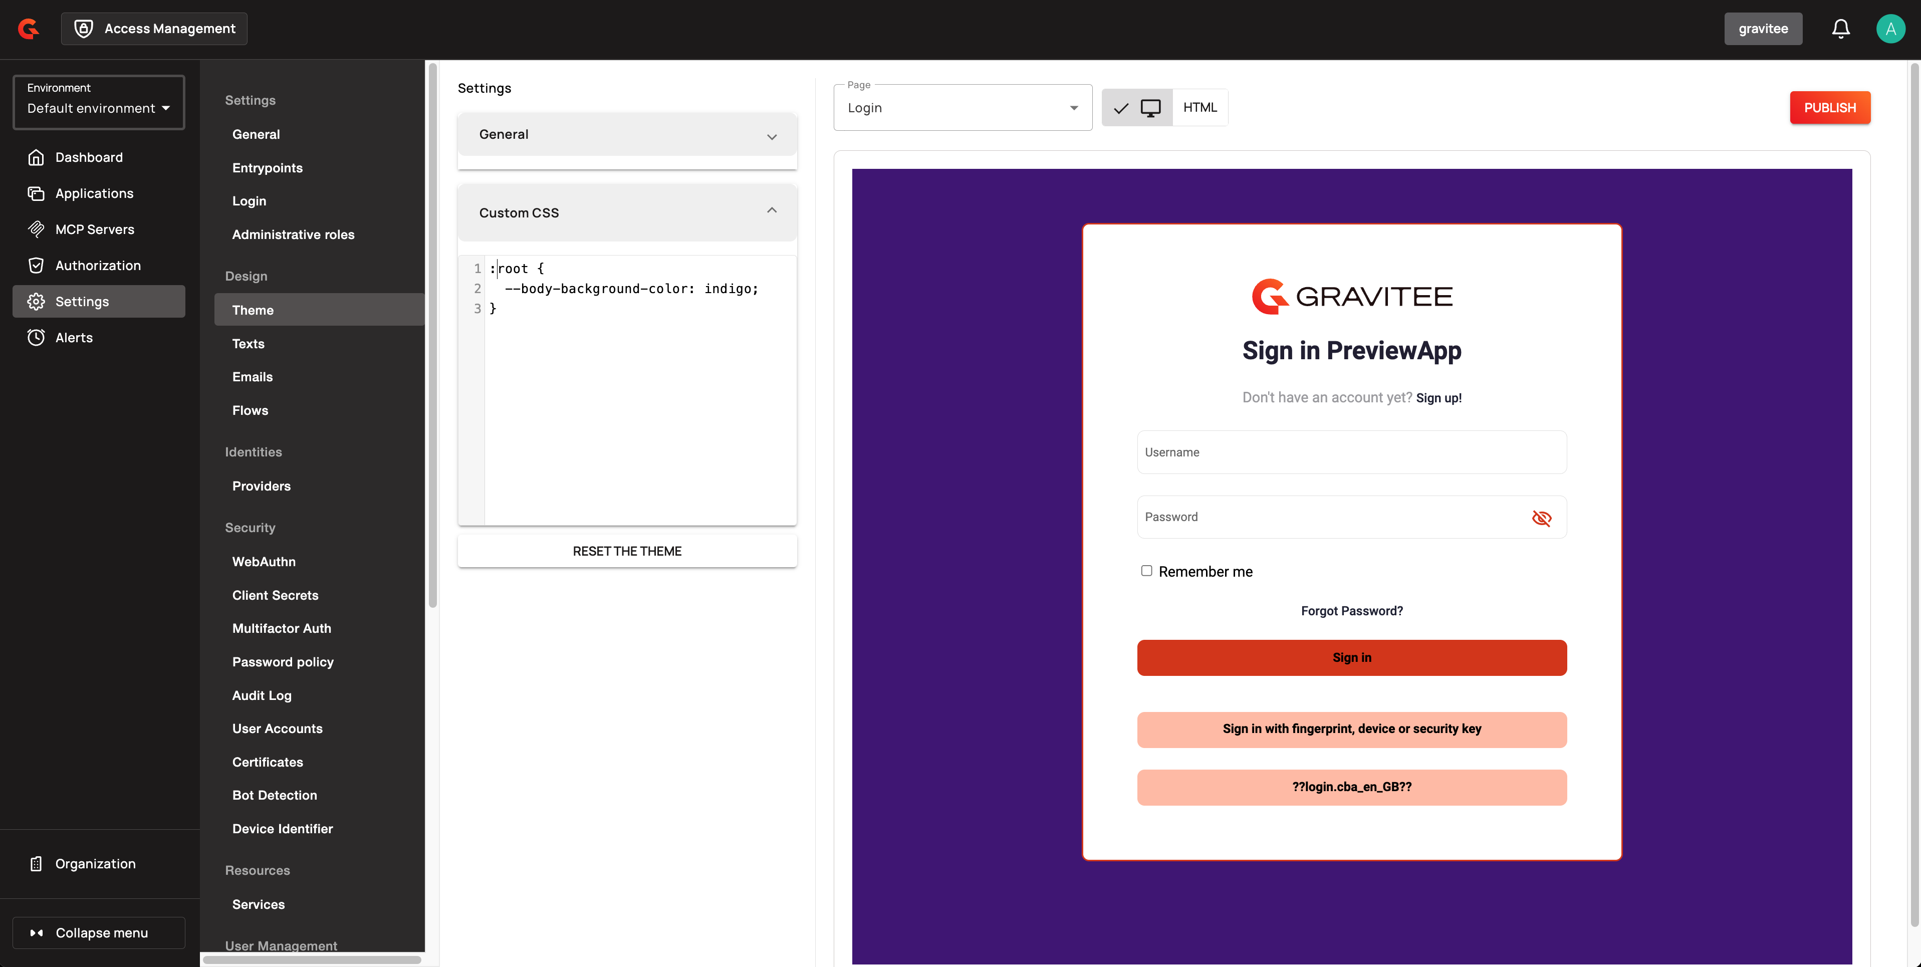
Task: Expand the General settings panel
Action: (626, 135)
